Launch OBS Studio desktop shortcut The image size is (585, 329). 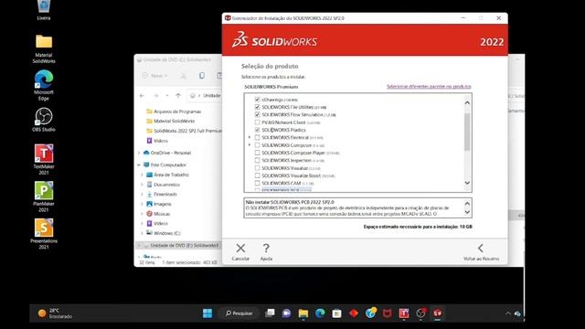[x=44, y=120]
